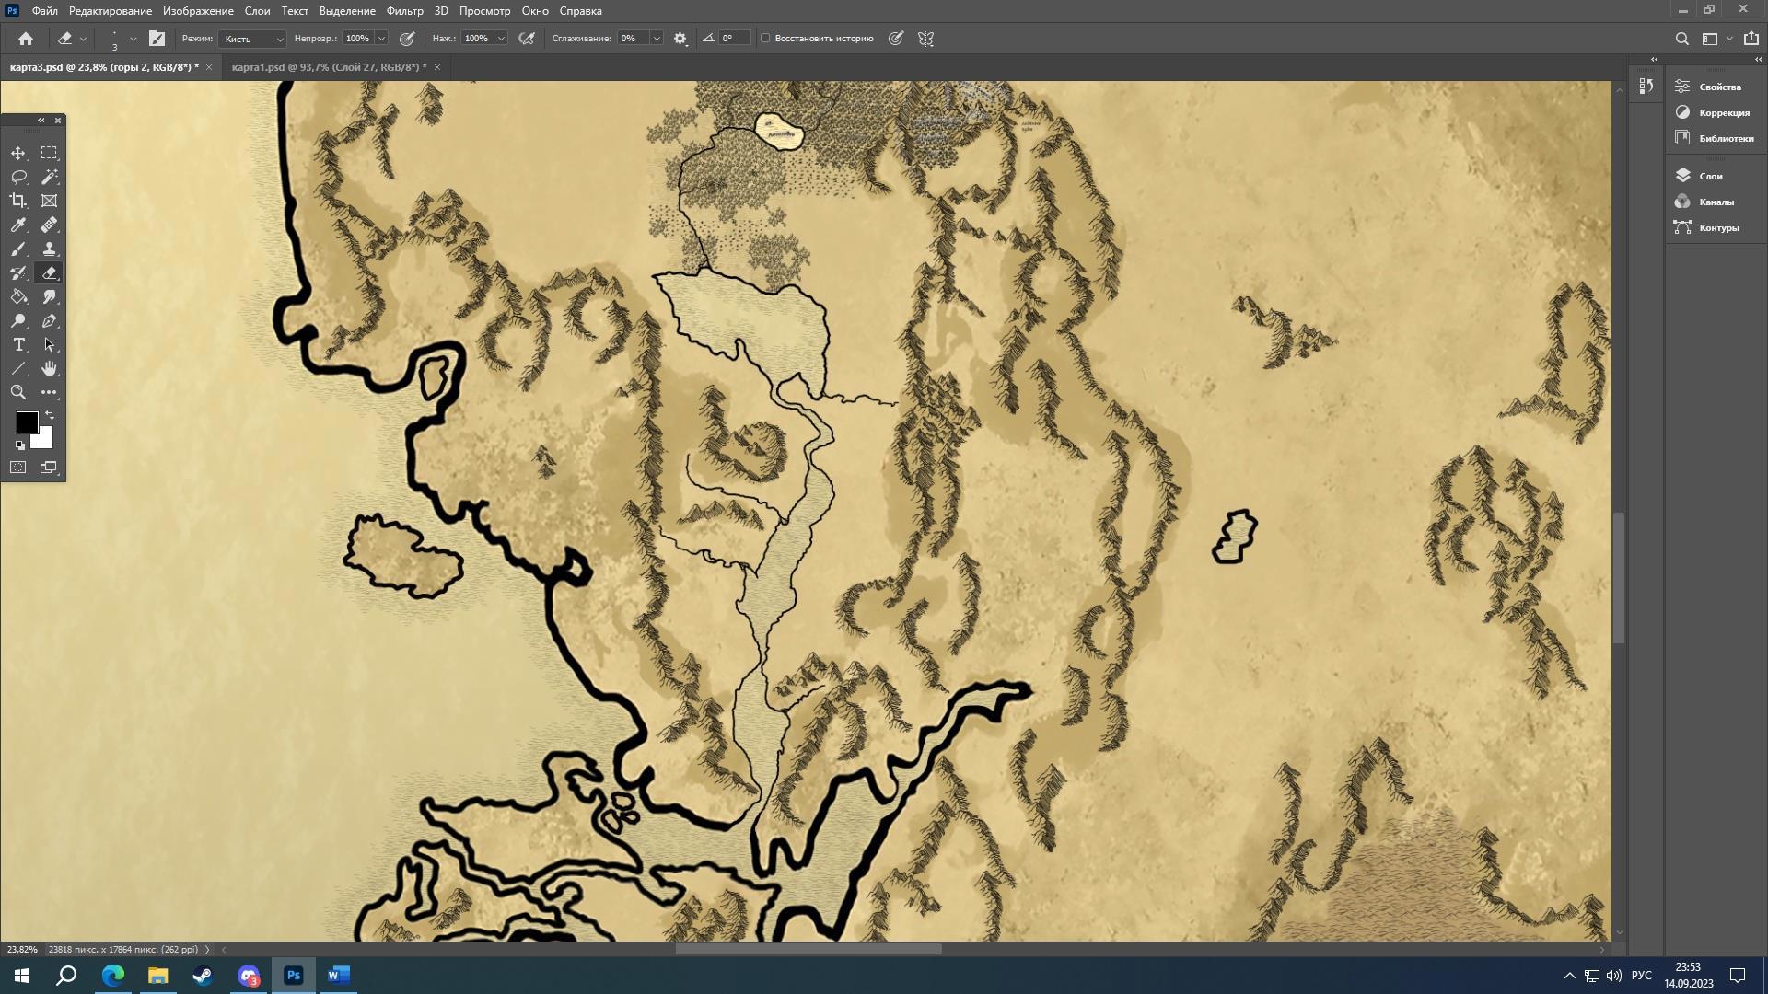1768x994 pixels.
Task: Click the black foreground color swatch
Action: (26, 422)
